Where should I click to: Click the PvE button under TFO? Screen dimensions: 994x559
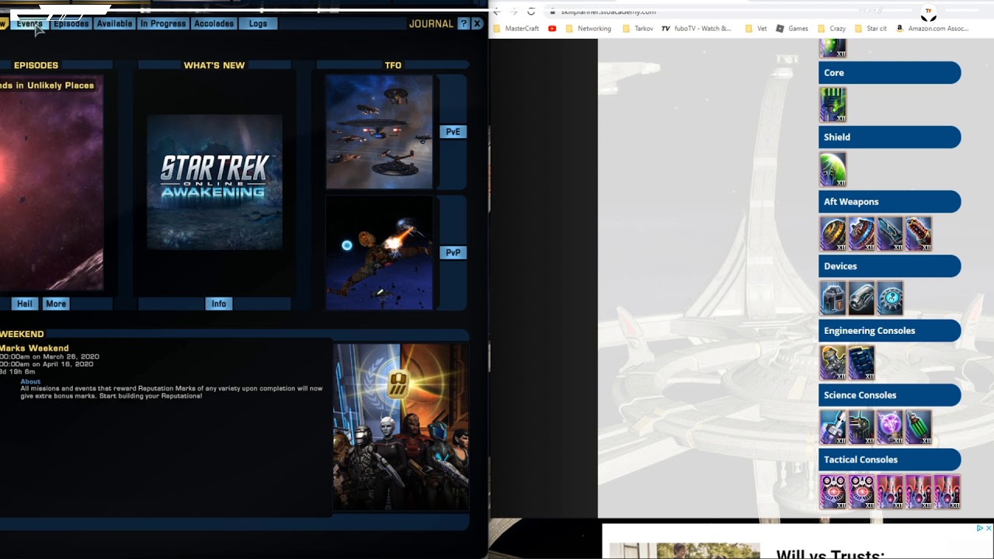tap(453, 132)
